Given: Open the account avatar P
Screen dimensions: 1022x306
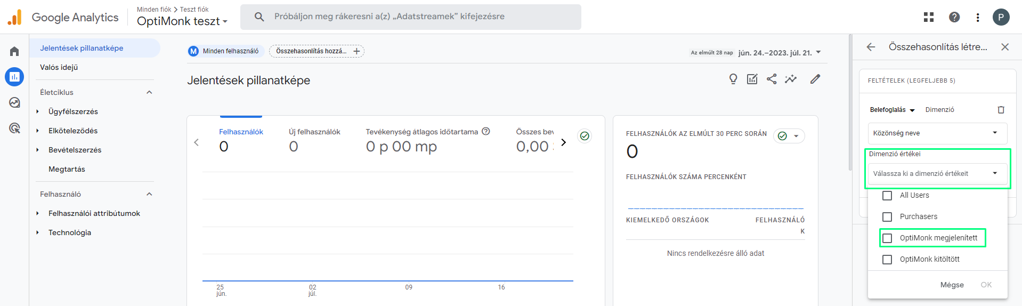Looking at the screenshot, I should tap(1001, 17).
